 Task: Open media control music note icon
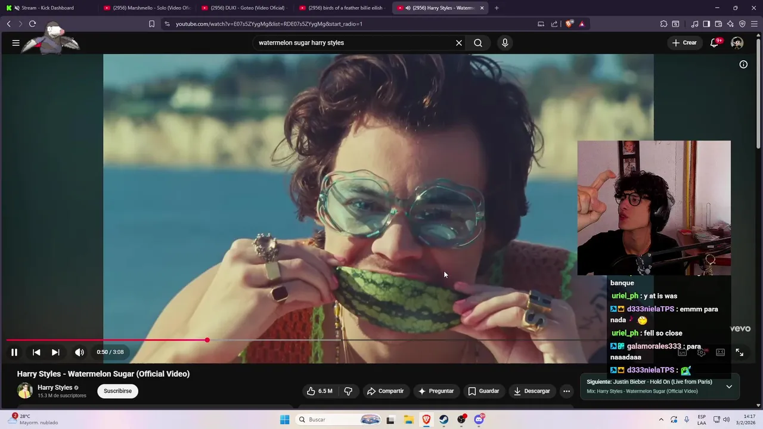tap(694, 24)
